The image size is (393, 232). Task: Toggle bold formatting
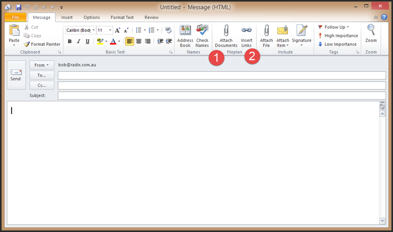(70, 41)
